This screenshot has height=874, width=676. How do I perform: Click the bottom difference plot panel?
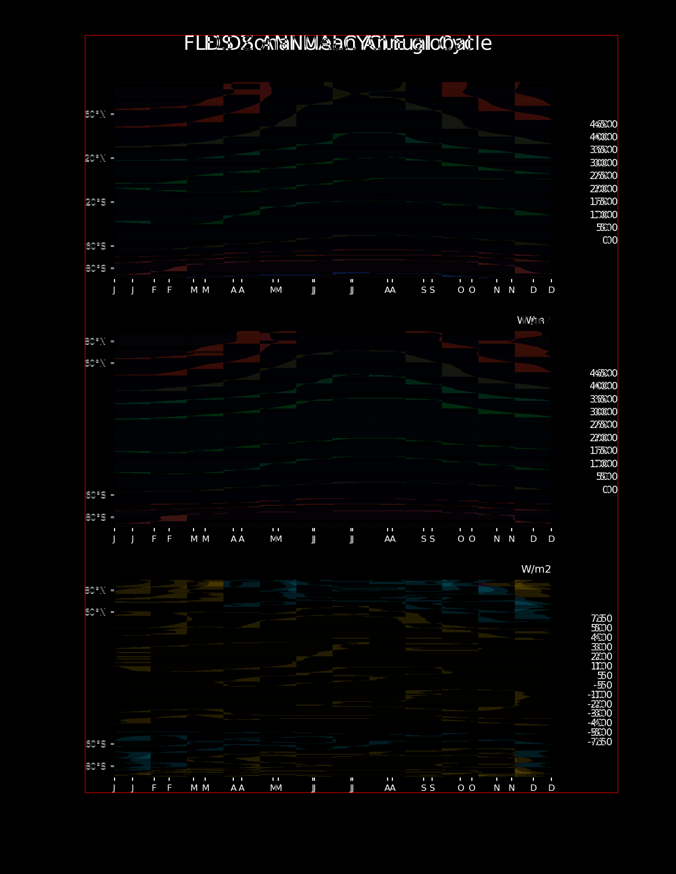pyautogui.click(x=332, y=678)
